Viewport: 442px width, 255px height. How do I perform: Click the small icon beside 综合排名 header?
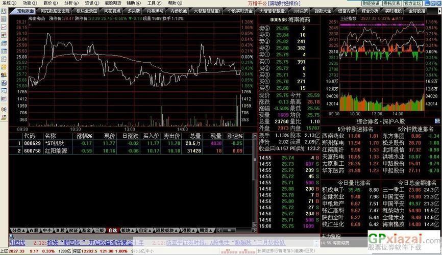click(x=437, y=121)
